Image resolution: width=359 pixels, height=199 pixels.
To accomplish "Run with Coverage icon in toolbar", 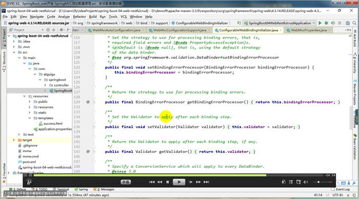I will pos(333,23).
